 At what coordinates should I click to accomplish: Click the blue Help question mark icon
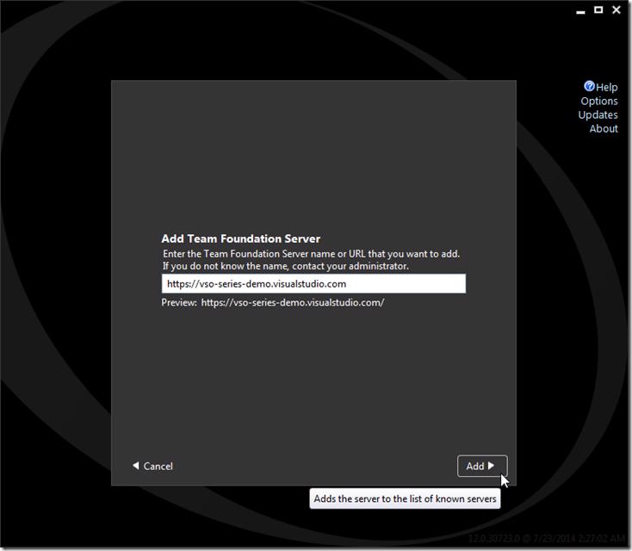click(x=589, y=86)
